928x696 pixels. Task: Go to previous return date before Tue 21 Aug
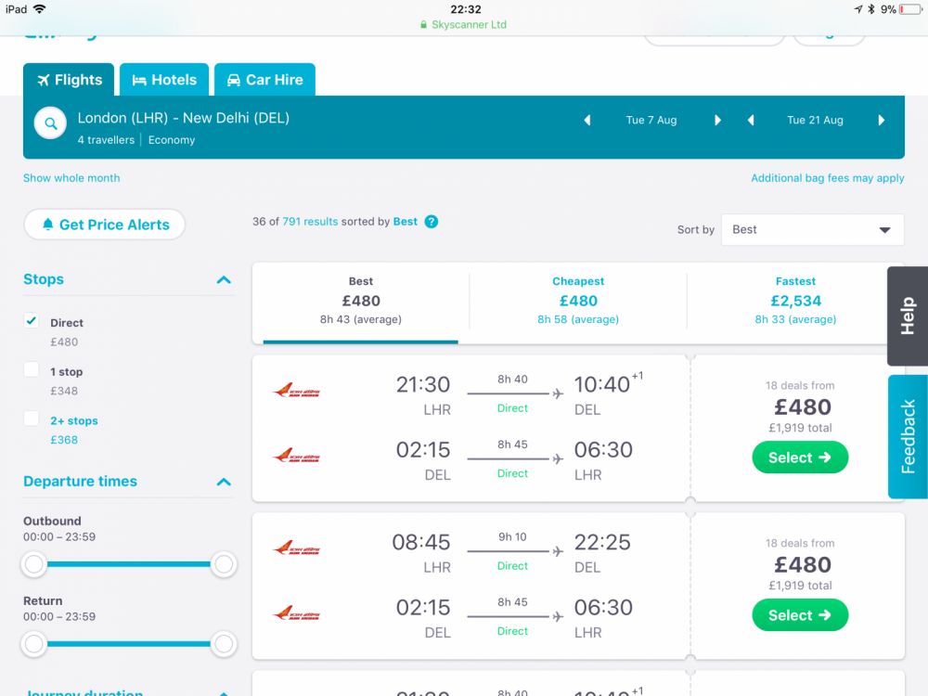click(751, 120)
